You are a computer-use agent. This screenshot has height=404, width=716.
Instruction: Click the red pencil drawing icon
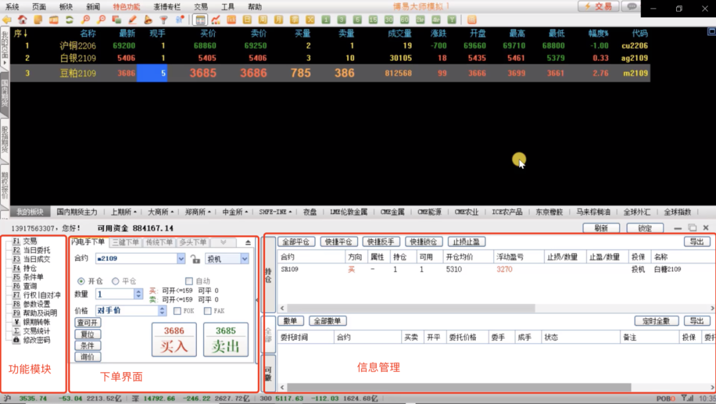click(133, 20)
